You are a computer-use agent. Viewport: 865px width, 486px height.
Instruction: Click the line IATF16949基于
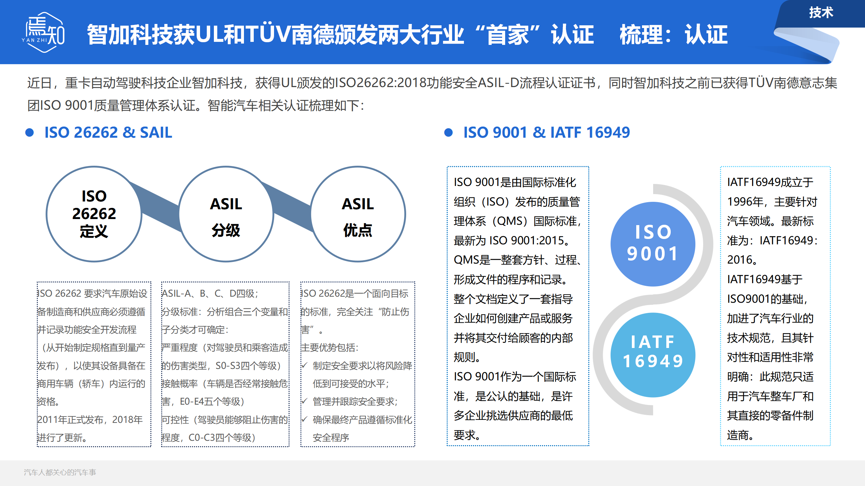coord(765,279)
